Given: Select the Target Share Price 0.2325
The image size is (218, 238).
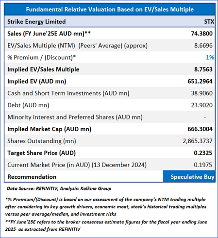Looking at the screenshot, I should [x=203, y=153].
